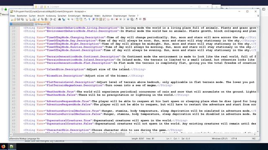This screenshot has width=268, height=150.
Task: Open Find with the binoculars icon
Action: [59, 19]
